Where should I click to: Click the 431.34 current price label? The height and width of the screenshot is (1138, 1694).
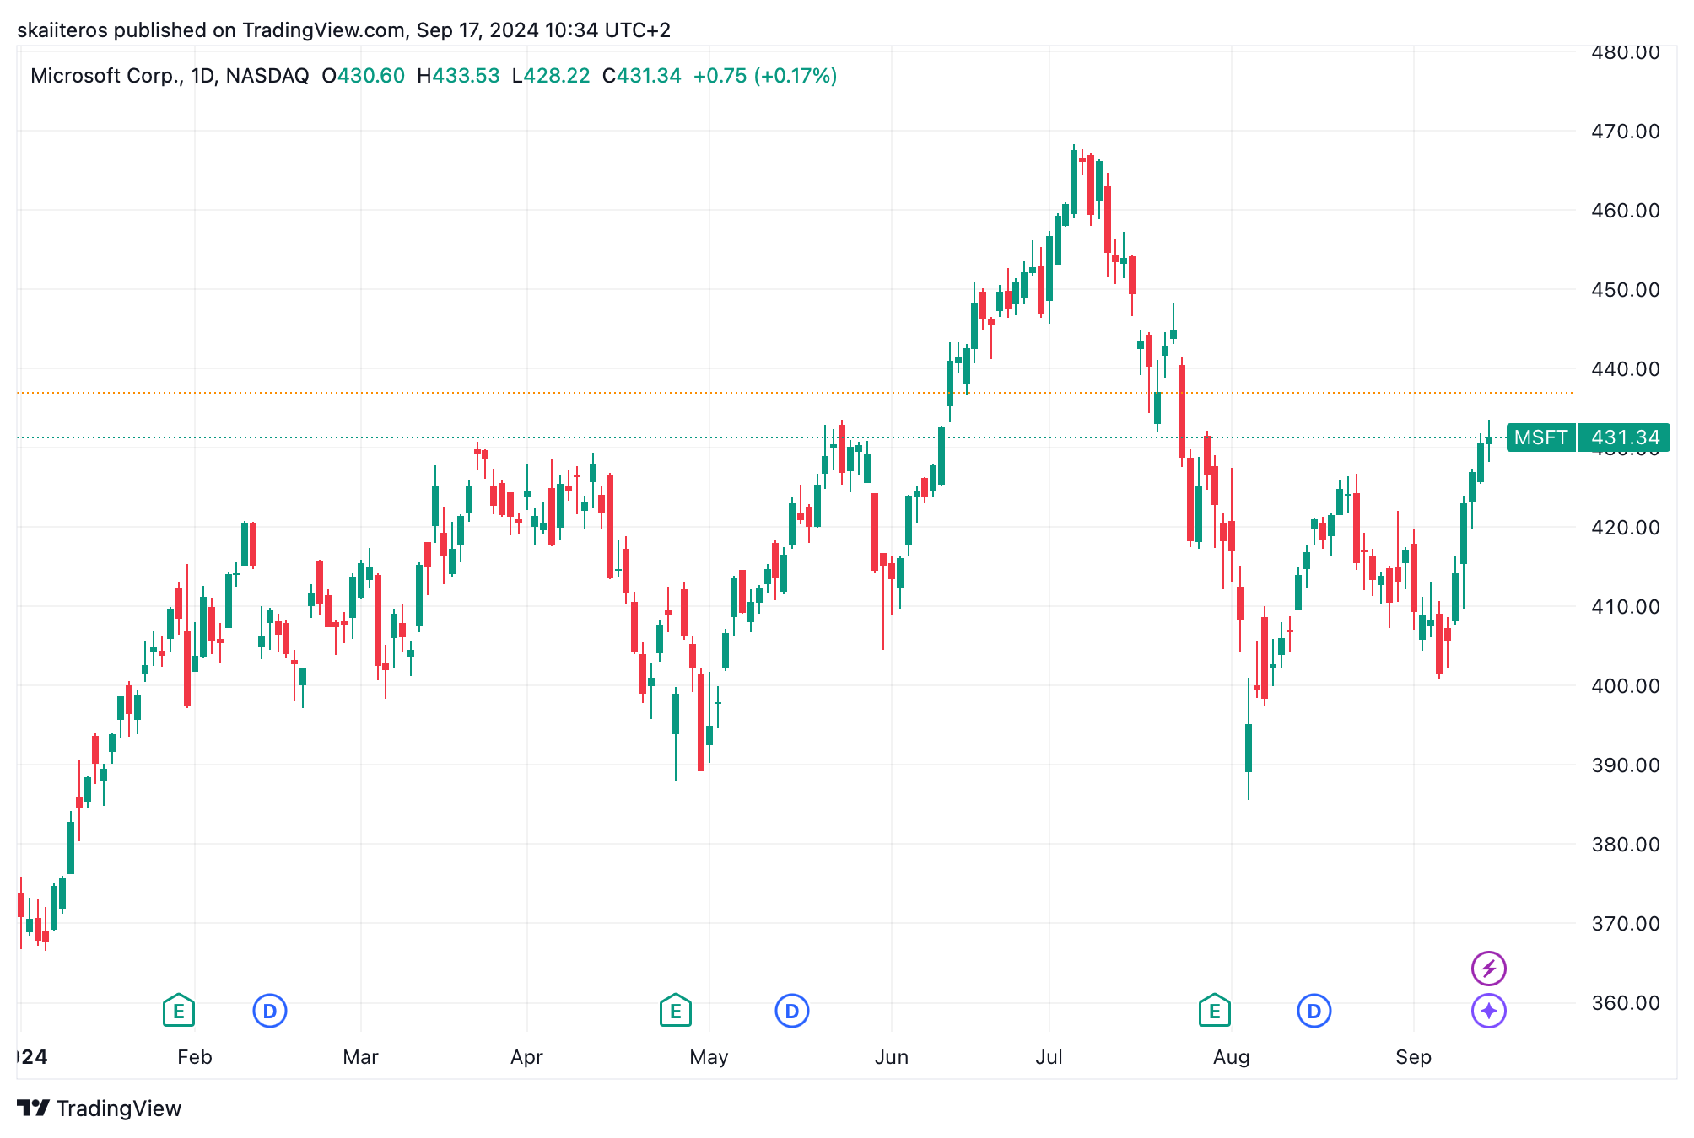pyautogui.click(x=1624, y=437)
